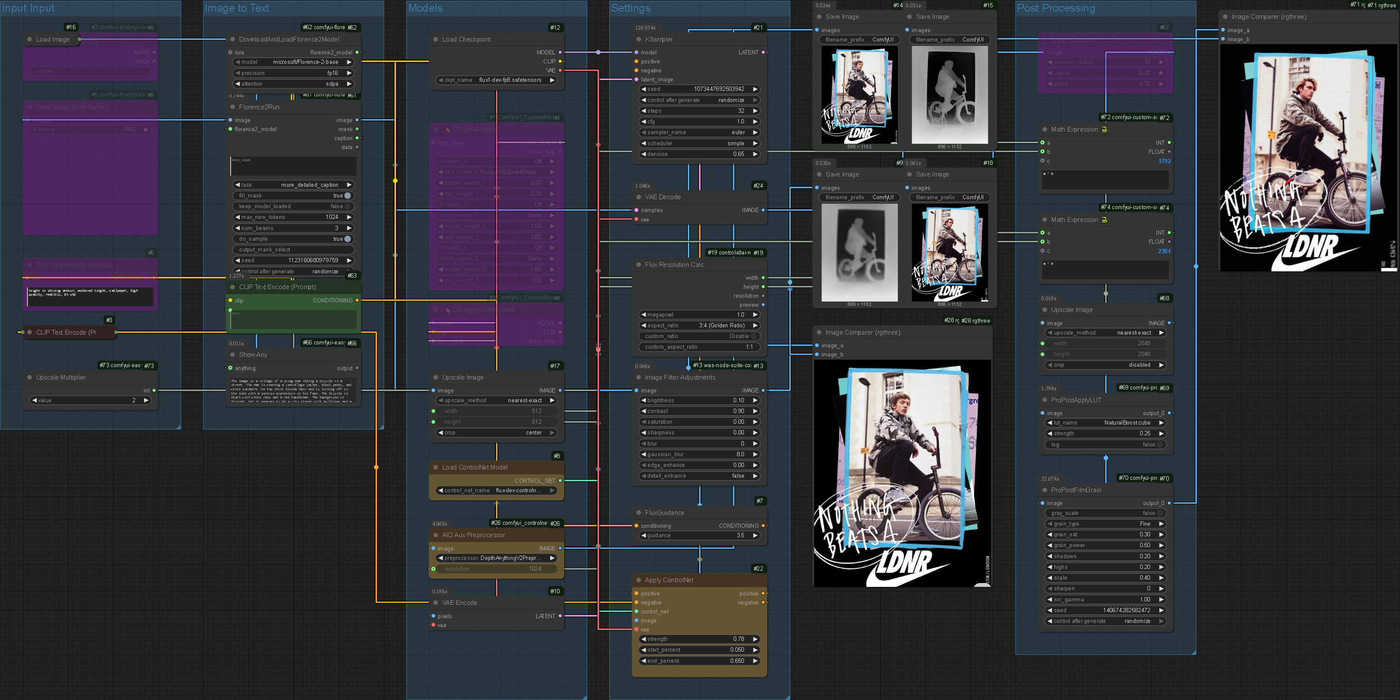Click the poster image in Image Comparer #28
Screen dimensions: 1400x700
coord(902,473)
